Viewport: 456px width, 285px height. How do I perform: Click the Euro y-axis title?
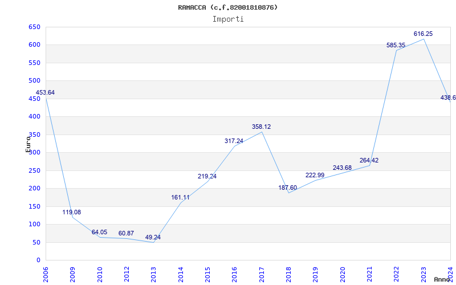coord(28,144)
